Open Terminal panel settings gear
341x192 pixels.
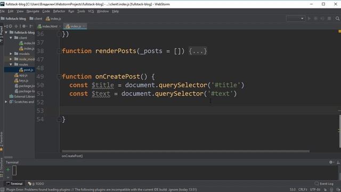[331, 162]
